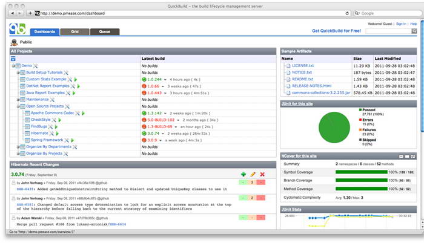The height and width of the screenshot is (243, 424).
Task: Click the QuickBuild logo
Action: pyautogui.click(x=18, y=29)
